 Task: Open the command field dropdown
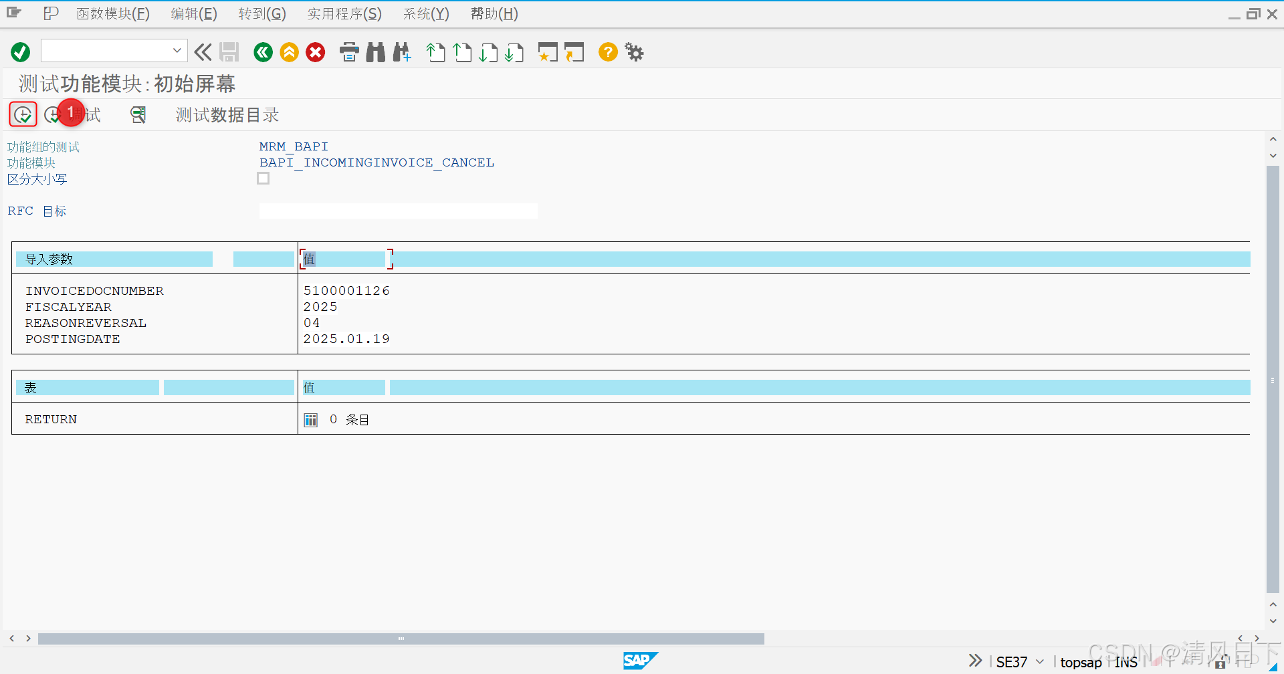pyautogui.click(x=177, y=50)
